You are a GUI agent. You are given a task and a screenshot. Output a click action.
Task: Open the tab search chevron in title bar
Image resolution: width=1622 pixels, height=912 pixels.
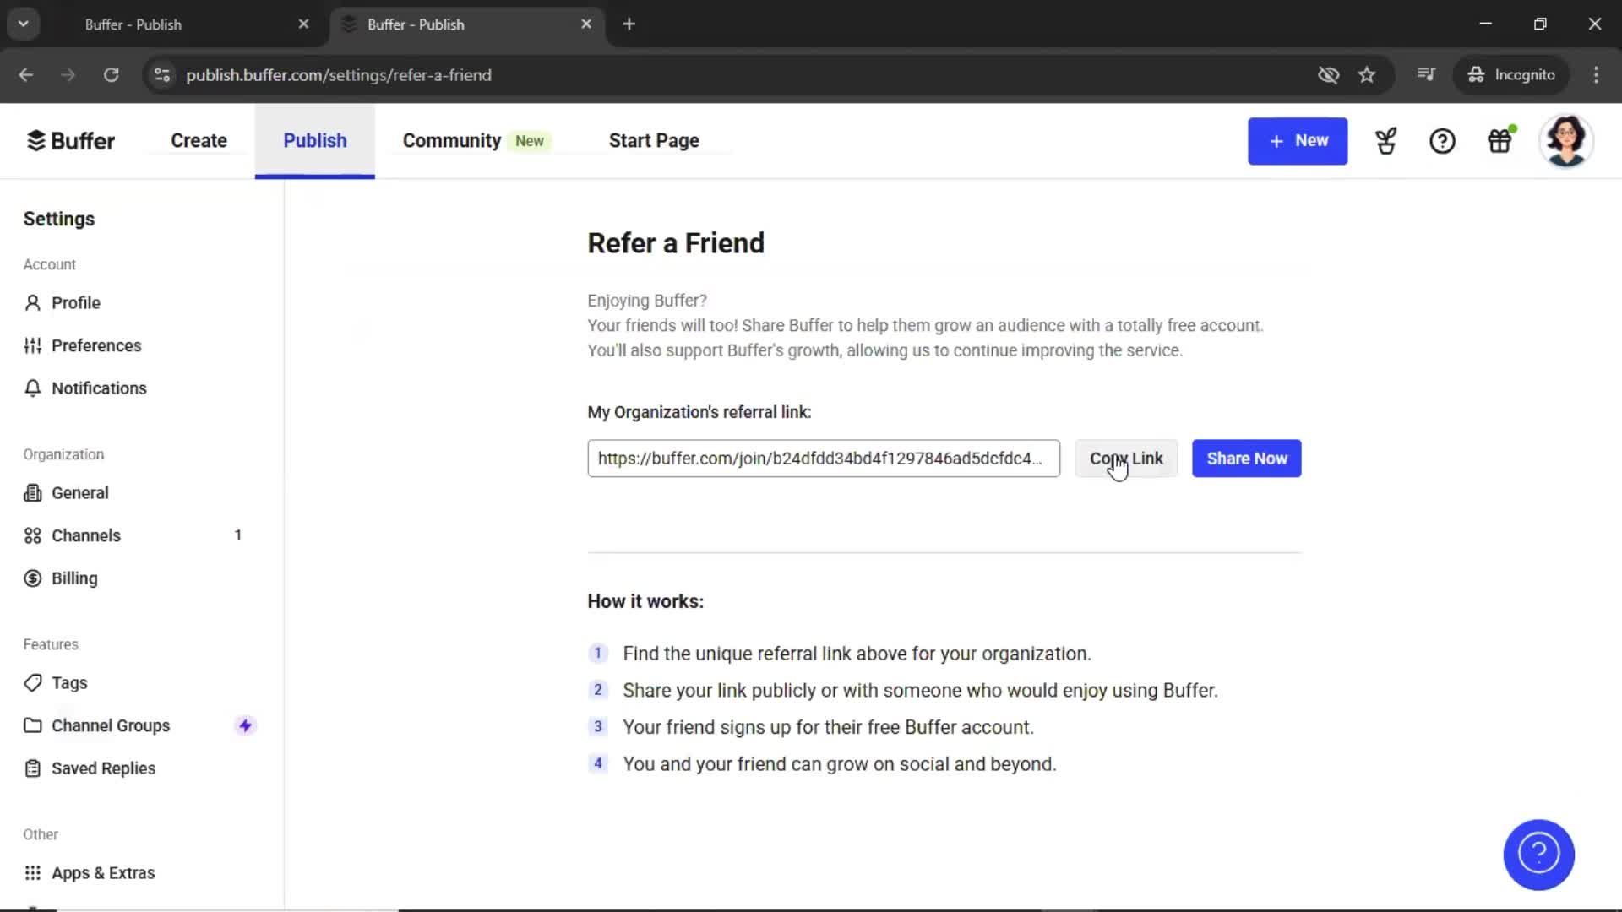pos(23,23)
